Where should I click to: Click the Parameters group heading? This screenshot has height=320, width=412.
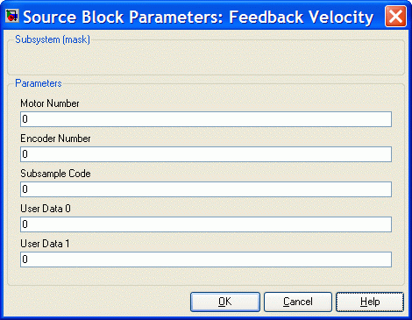point(39,83)
